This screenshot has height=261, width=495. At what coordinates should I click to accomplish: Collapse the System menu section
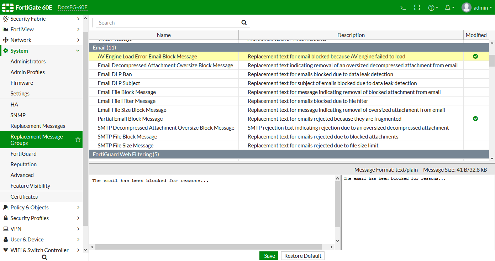[78, 51]
